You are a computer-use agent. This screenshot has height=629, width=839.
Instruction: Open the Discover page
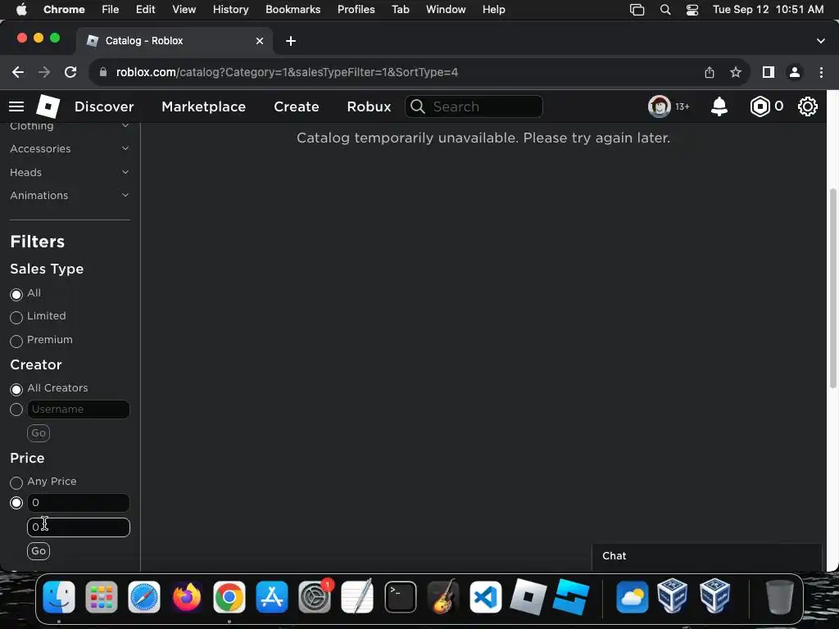(x=104, y=106)
